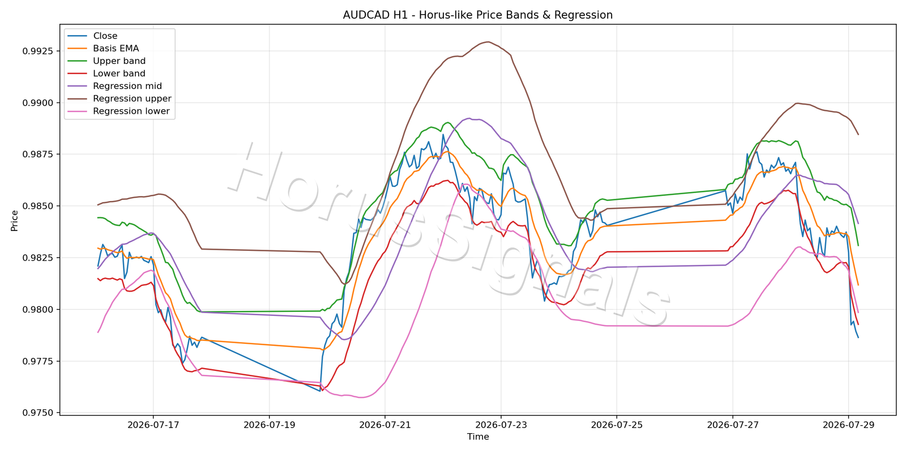Click the 0.9900 y-axis tick label
Image resolution: width=906 pixels, height=453 pixels.
(38, 103)
